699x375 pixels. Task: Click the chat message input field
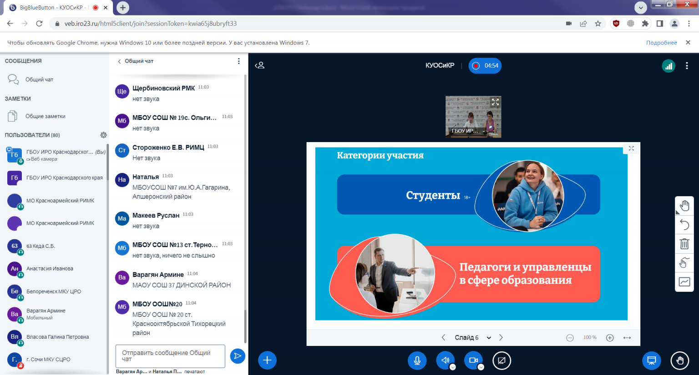[170, 356]
